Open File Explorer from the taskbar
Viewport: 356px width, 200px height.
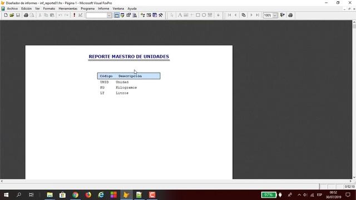tap(50, 195)
